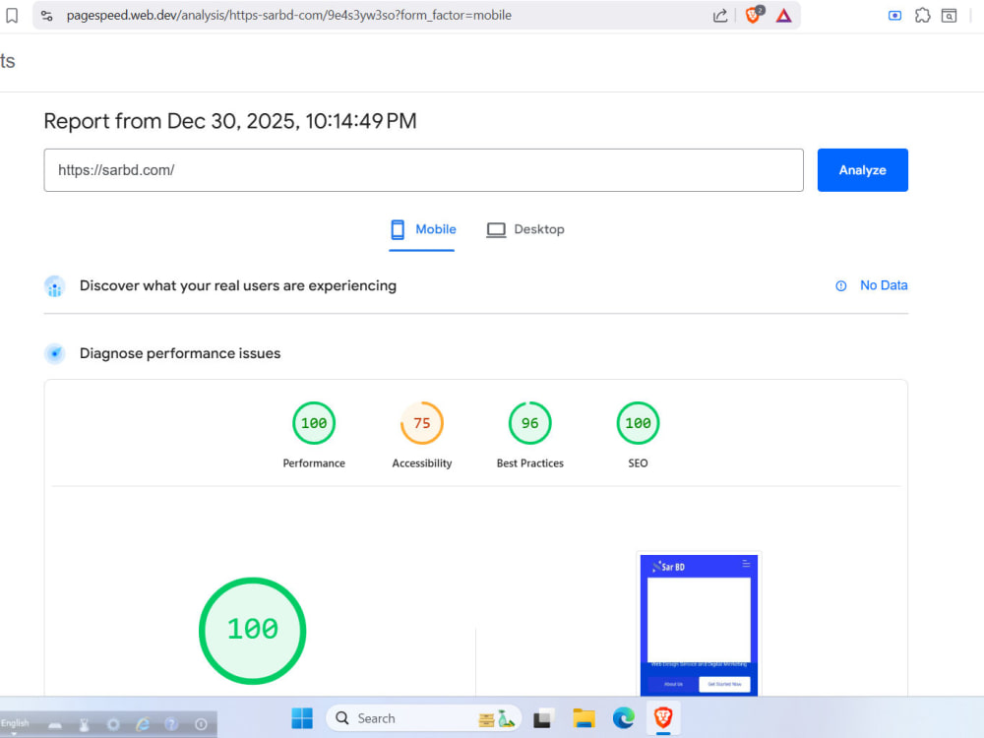Screen dimensions: 984x738
Task: Click the blue screen capture toolbar icon
Action: tap(894, 16)
